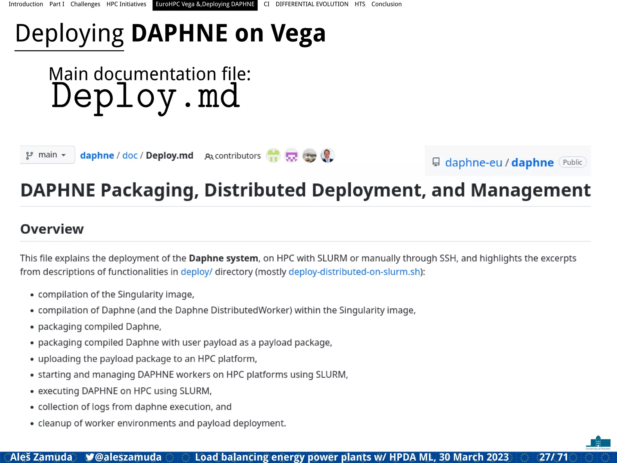Click 'starting and managing DAPHNE workers' bullet
This screenshot has height=463, width=617.
tap(193, 375)
